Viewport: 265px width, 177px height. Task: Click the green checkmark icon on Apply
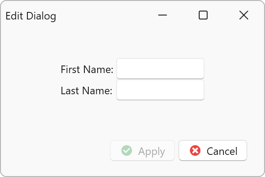(x=127, y=151)
